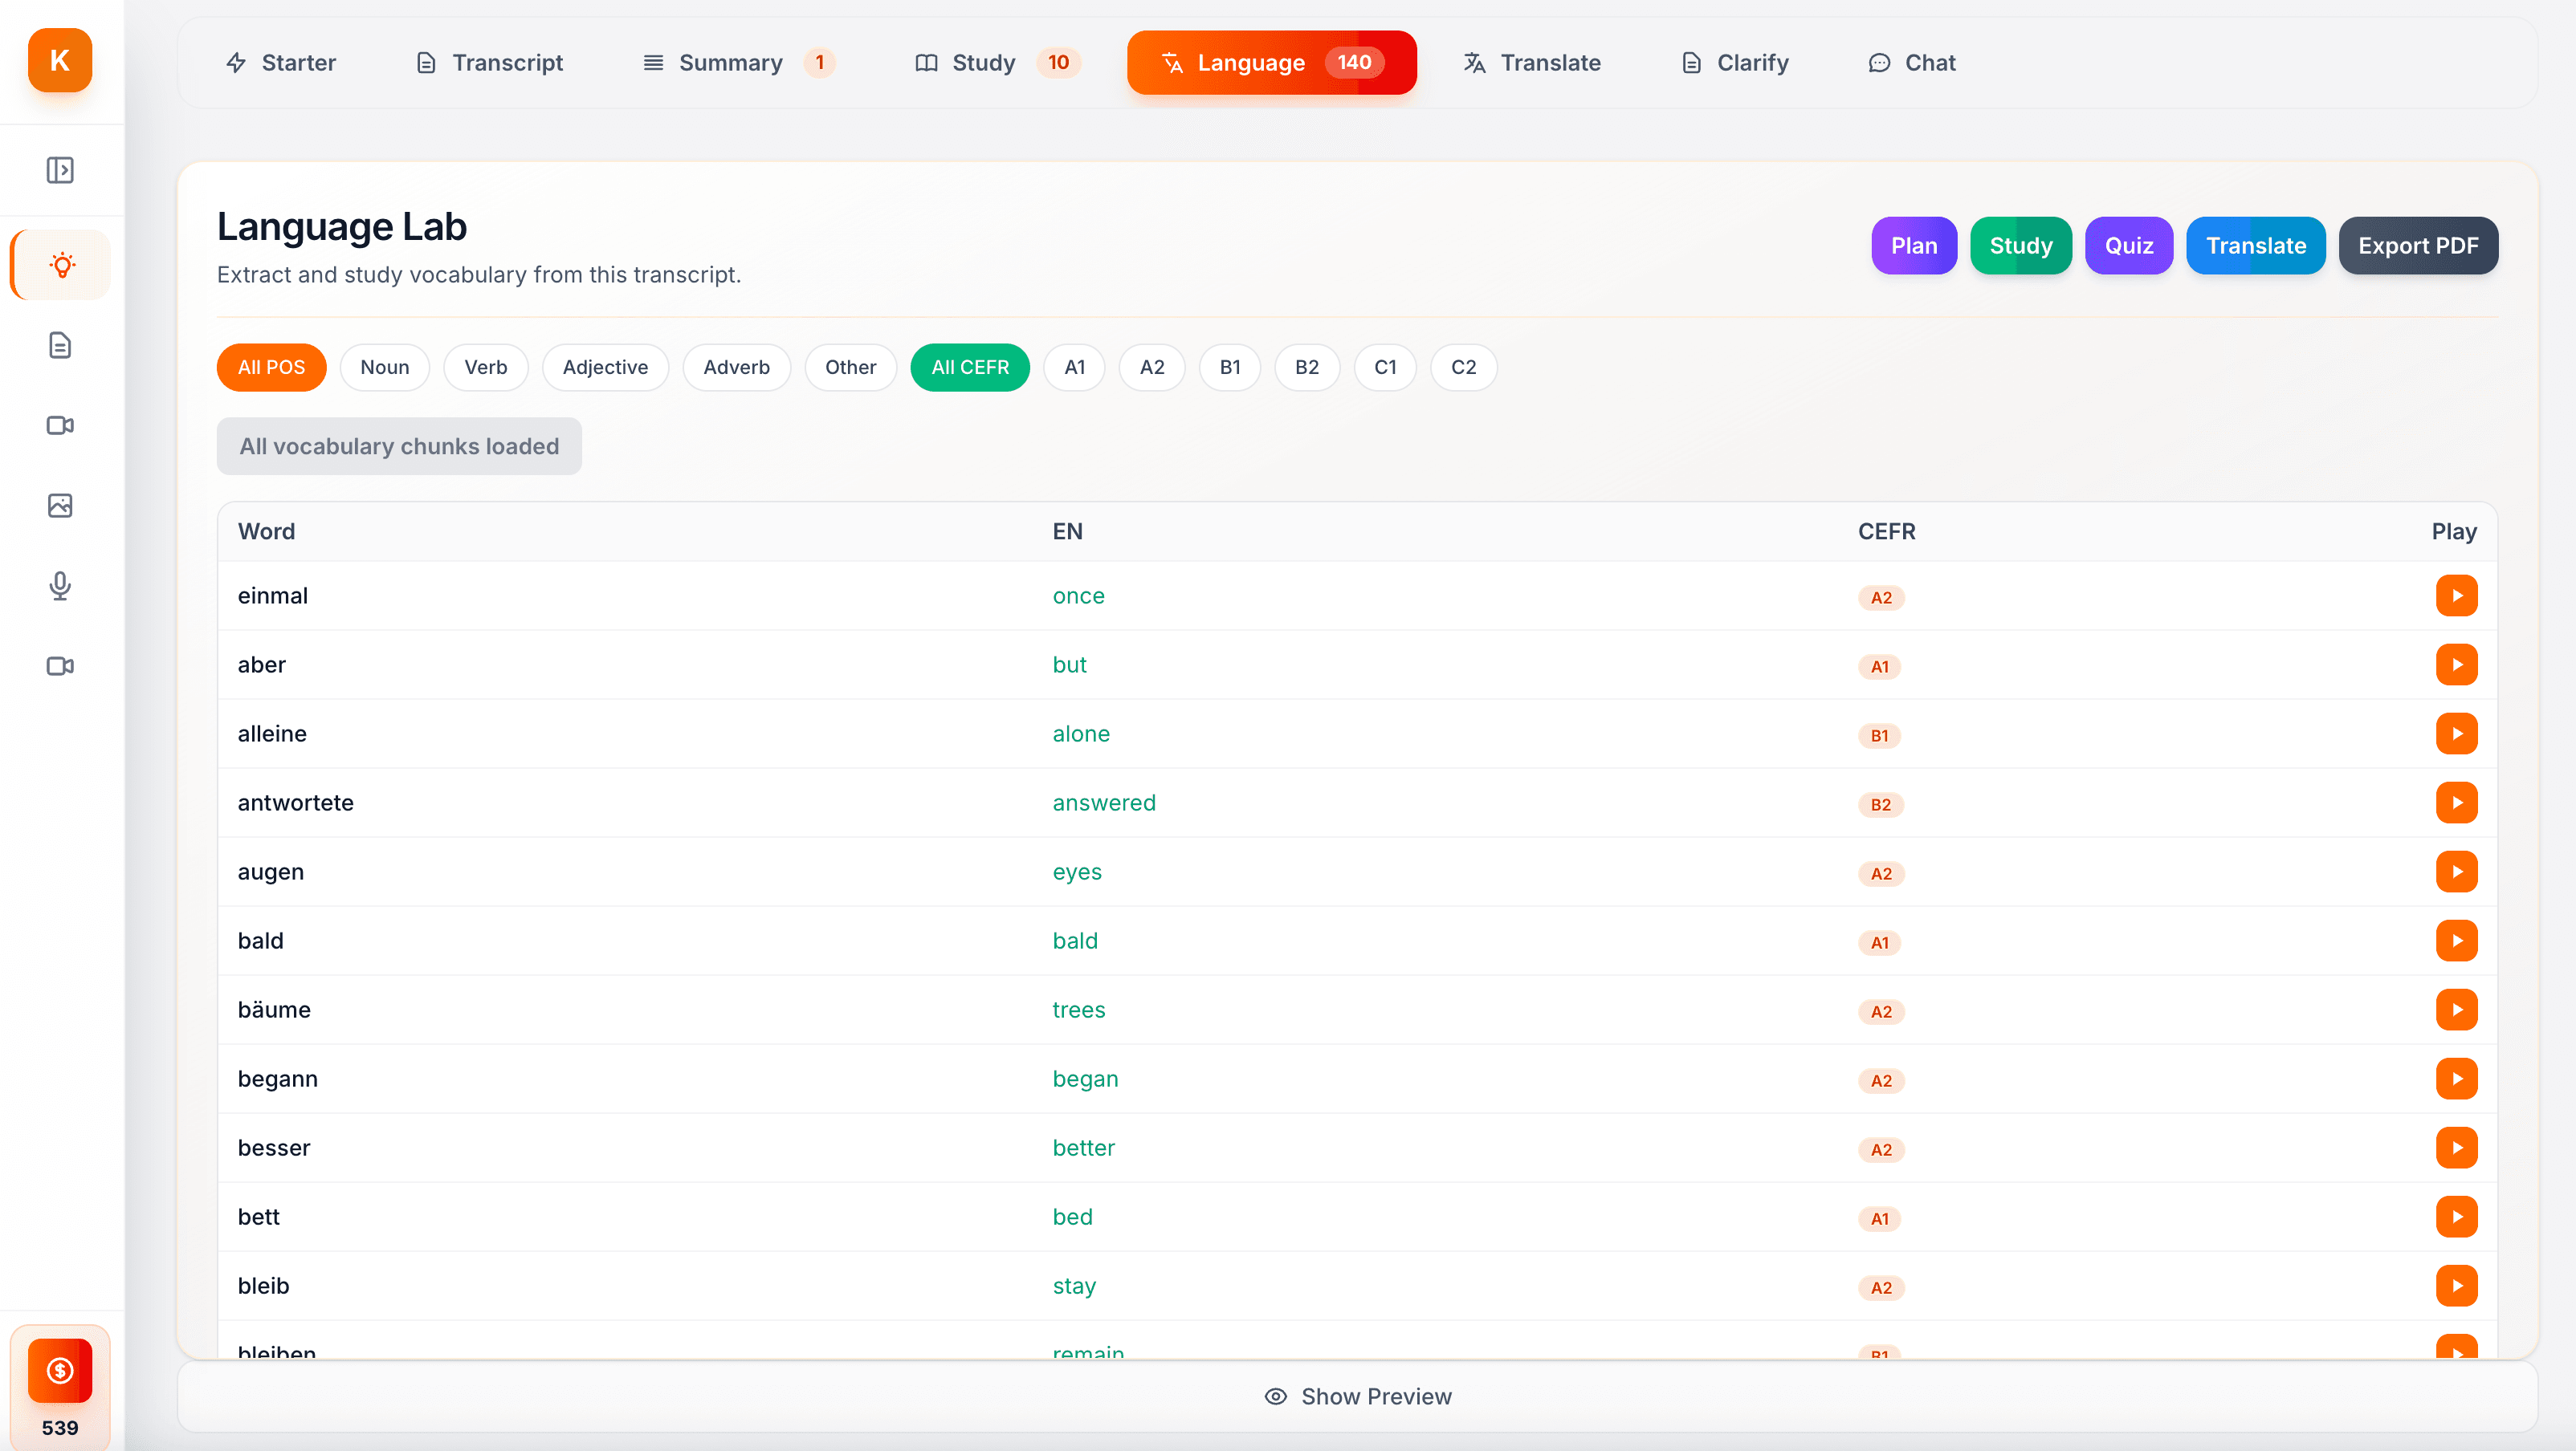Switch to the Transcript tab
2576x1451 pixels.
pos(489,62)
